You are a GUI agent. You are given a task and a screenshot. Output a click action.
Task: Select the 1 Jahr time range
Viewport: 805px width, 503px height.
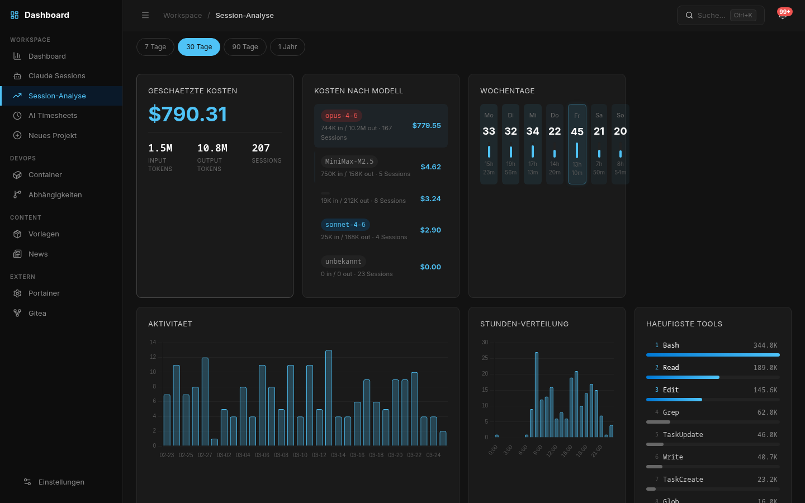[x=287, y=47]
